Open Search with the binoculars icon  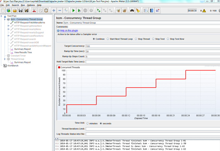(132, 11)
